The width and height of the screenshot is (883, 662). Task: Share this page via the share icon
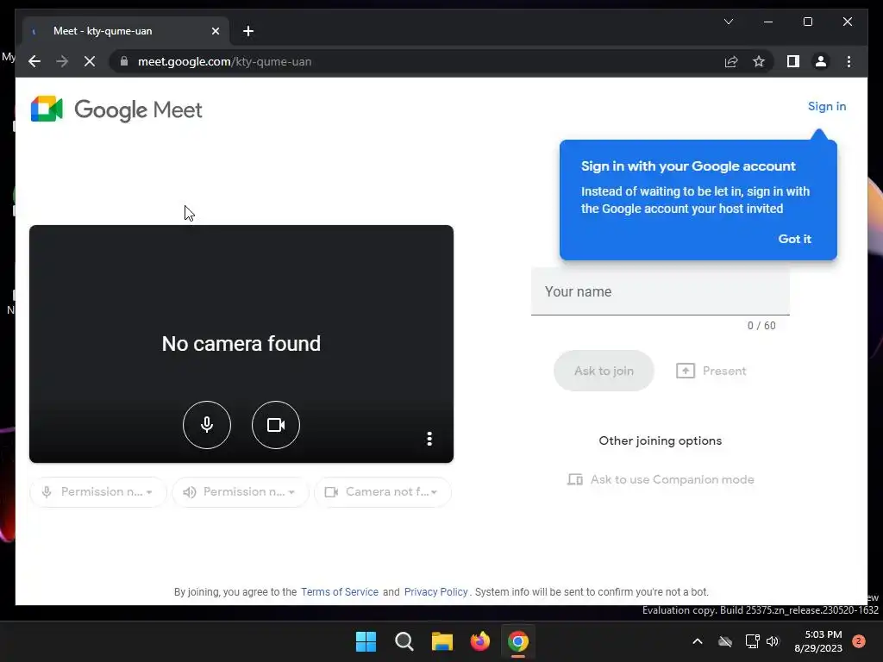[731, 61]
